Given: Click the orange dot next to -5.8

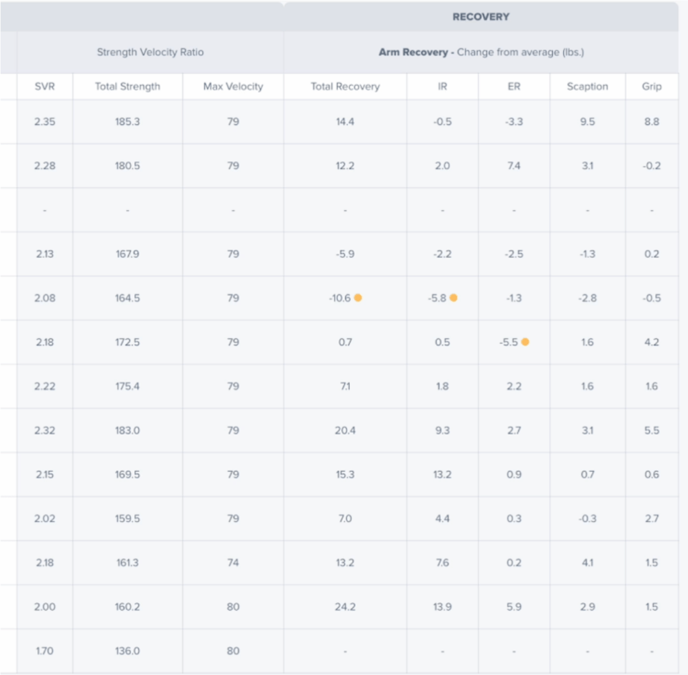Looking at the screenshot, I should (x=454, y=298).
